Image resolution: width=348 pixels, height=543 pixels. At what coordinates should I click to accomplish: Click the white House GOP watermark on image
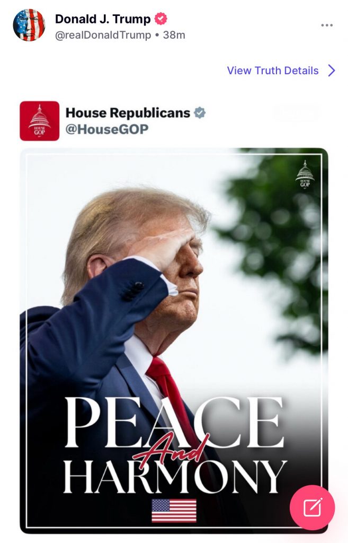pyautogui.click(x=305, y=174)
